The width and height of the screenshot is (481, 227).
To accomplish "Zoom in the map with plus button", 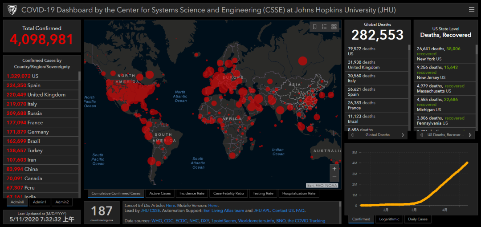I will tap(334, 169).
